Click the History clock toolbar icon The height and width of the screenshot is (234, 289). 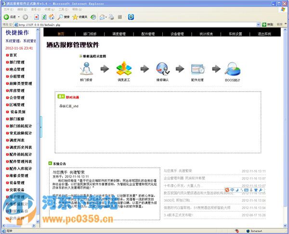pos(93,17)
